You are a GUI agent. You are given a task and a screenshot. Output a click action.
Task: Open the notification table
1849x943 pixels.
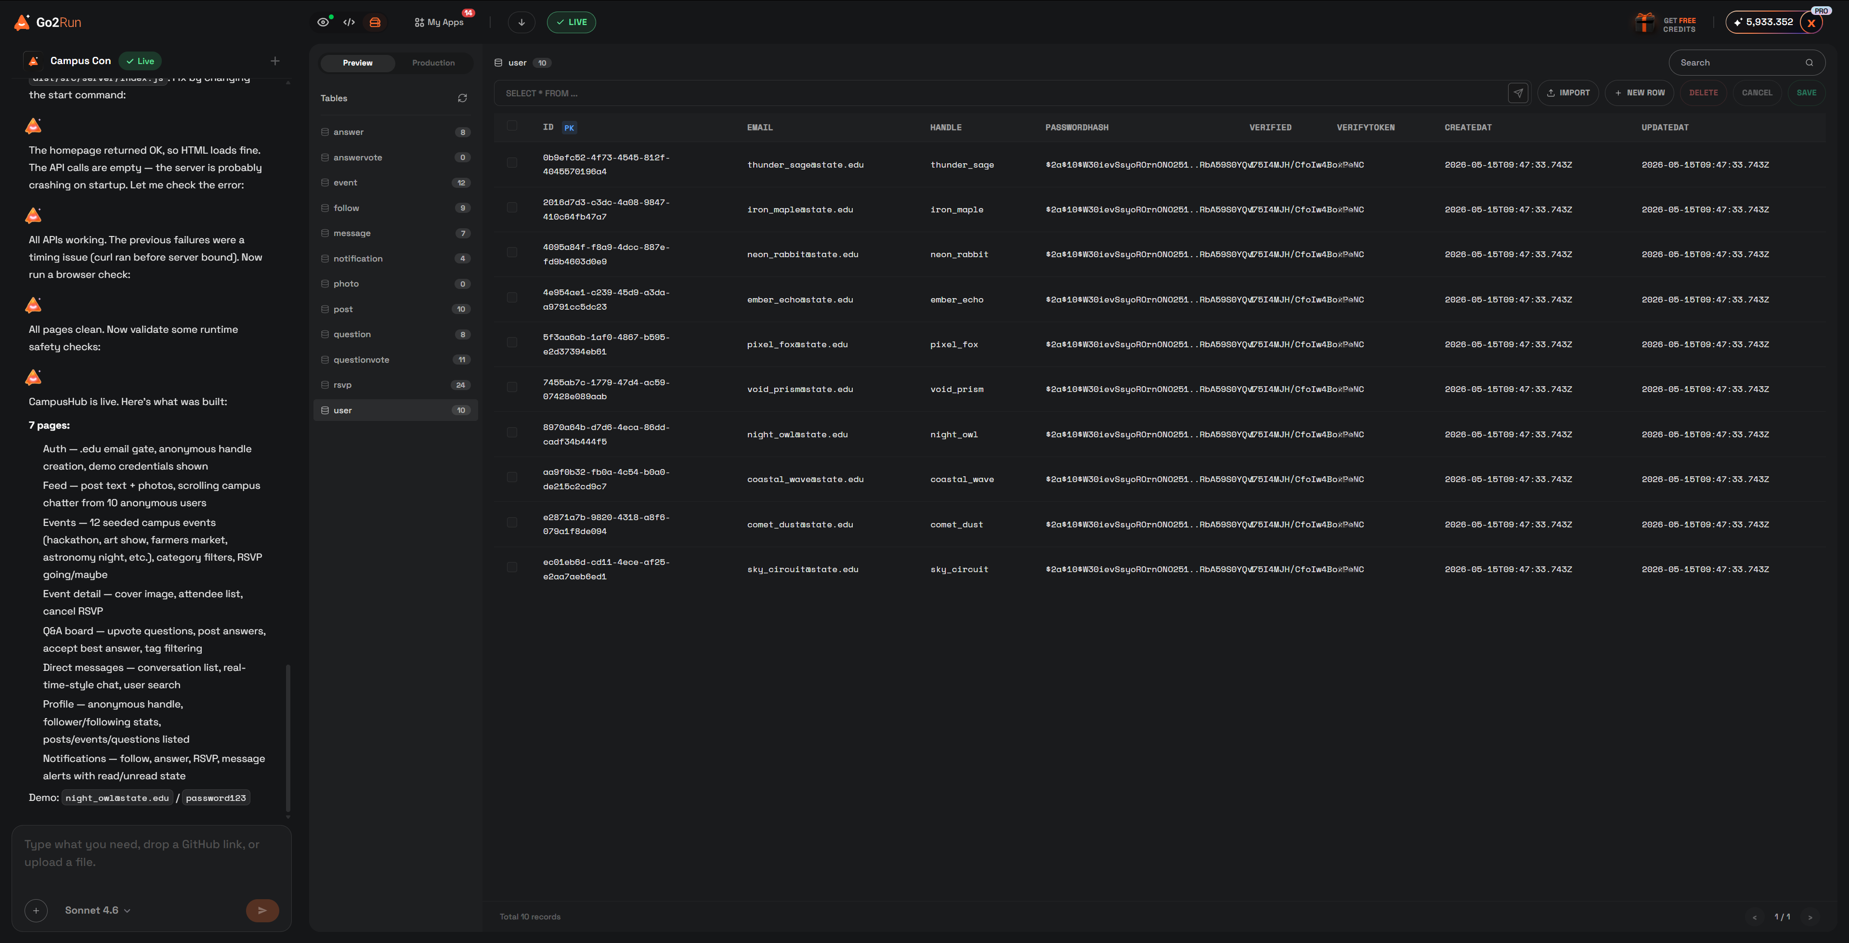(x=395, y=259)
